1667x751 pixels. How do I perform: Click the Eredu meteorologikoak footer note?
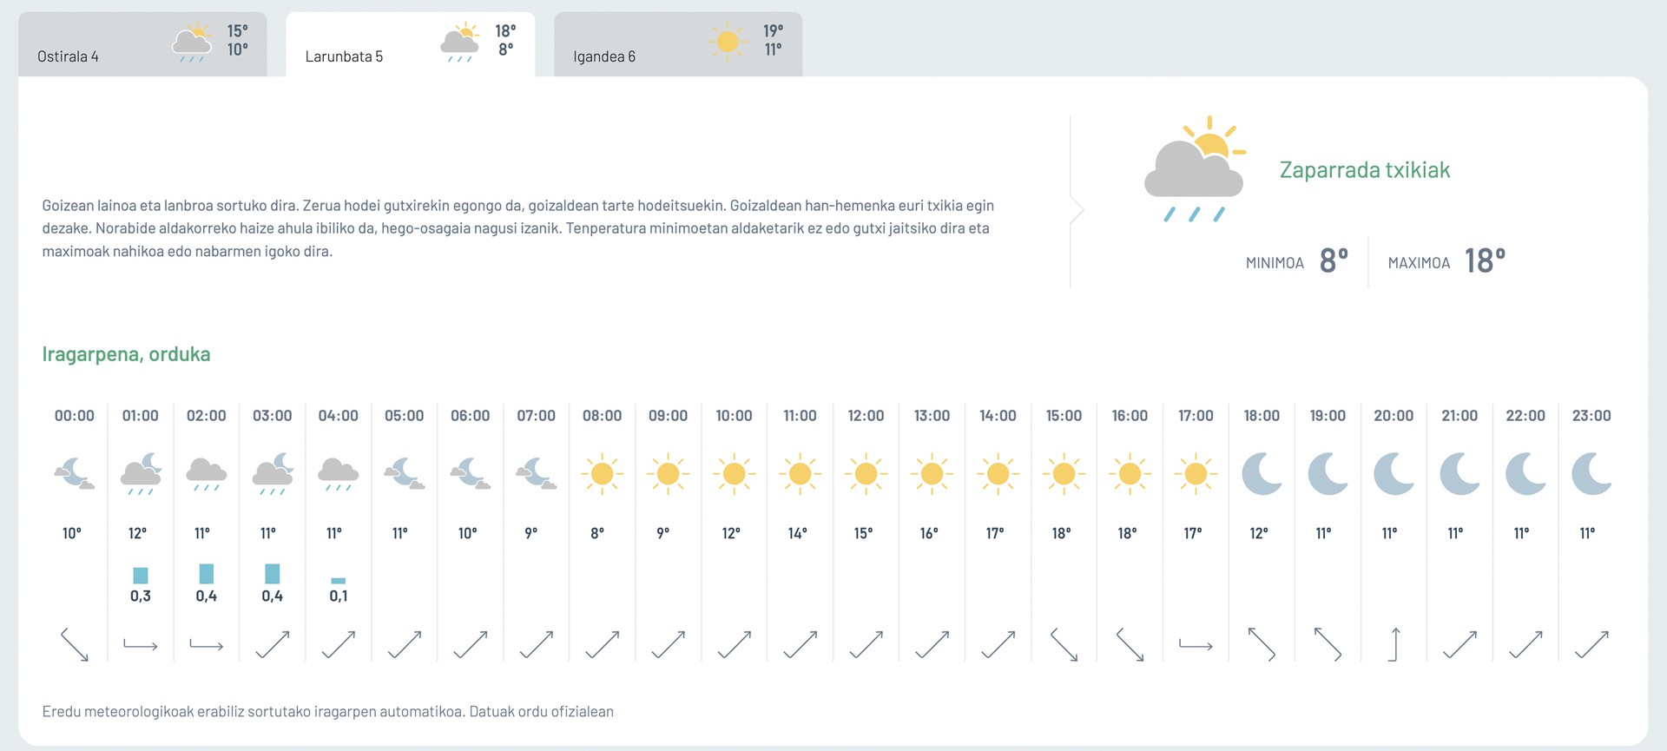pos(328,712)
